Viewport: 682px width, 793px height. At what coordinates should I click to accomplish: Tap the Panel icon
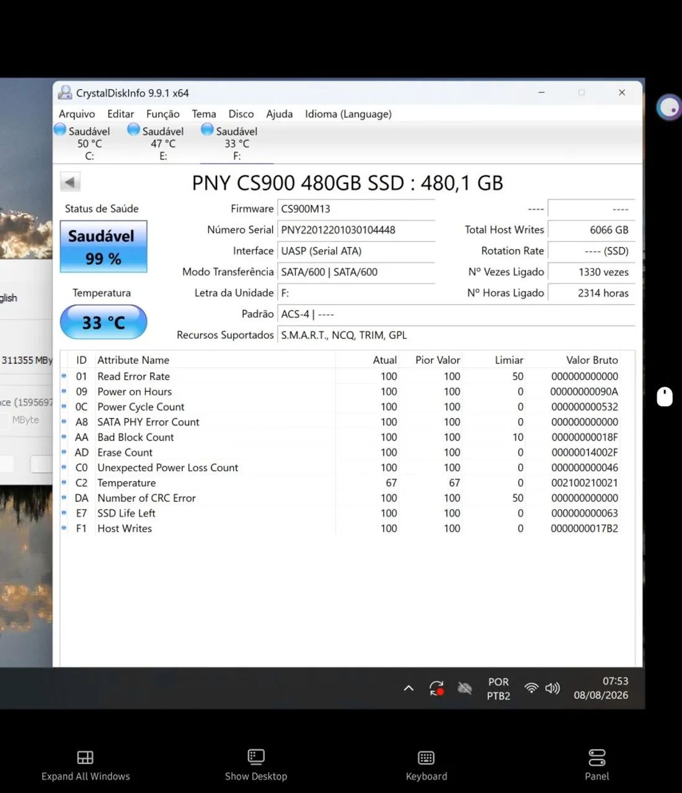(597, 757)
